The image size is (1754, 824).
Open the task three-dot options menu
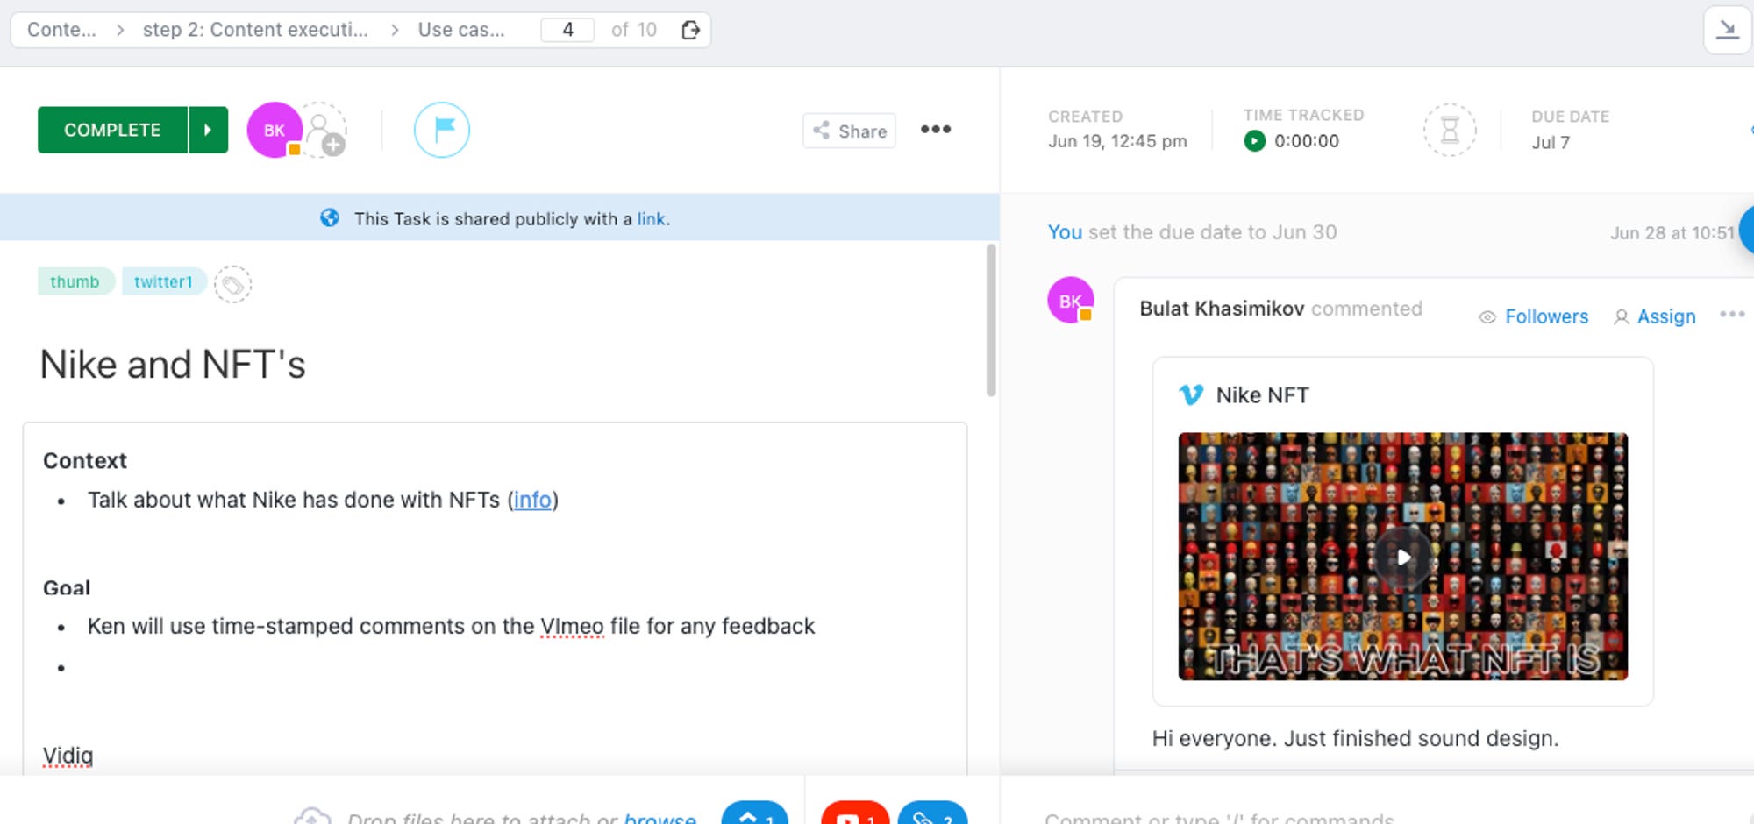[x=936, y=130]
